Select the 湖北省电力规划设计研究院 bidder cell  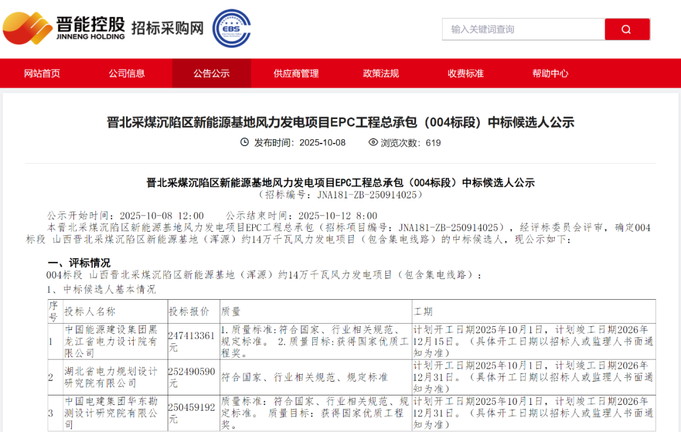pos(113,377)
